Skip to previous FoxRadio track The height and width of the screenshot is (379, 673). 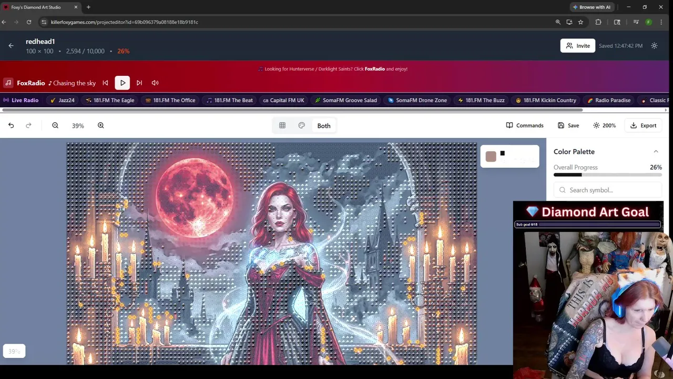pos(105,83)
